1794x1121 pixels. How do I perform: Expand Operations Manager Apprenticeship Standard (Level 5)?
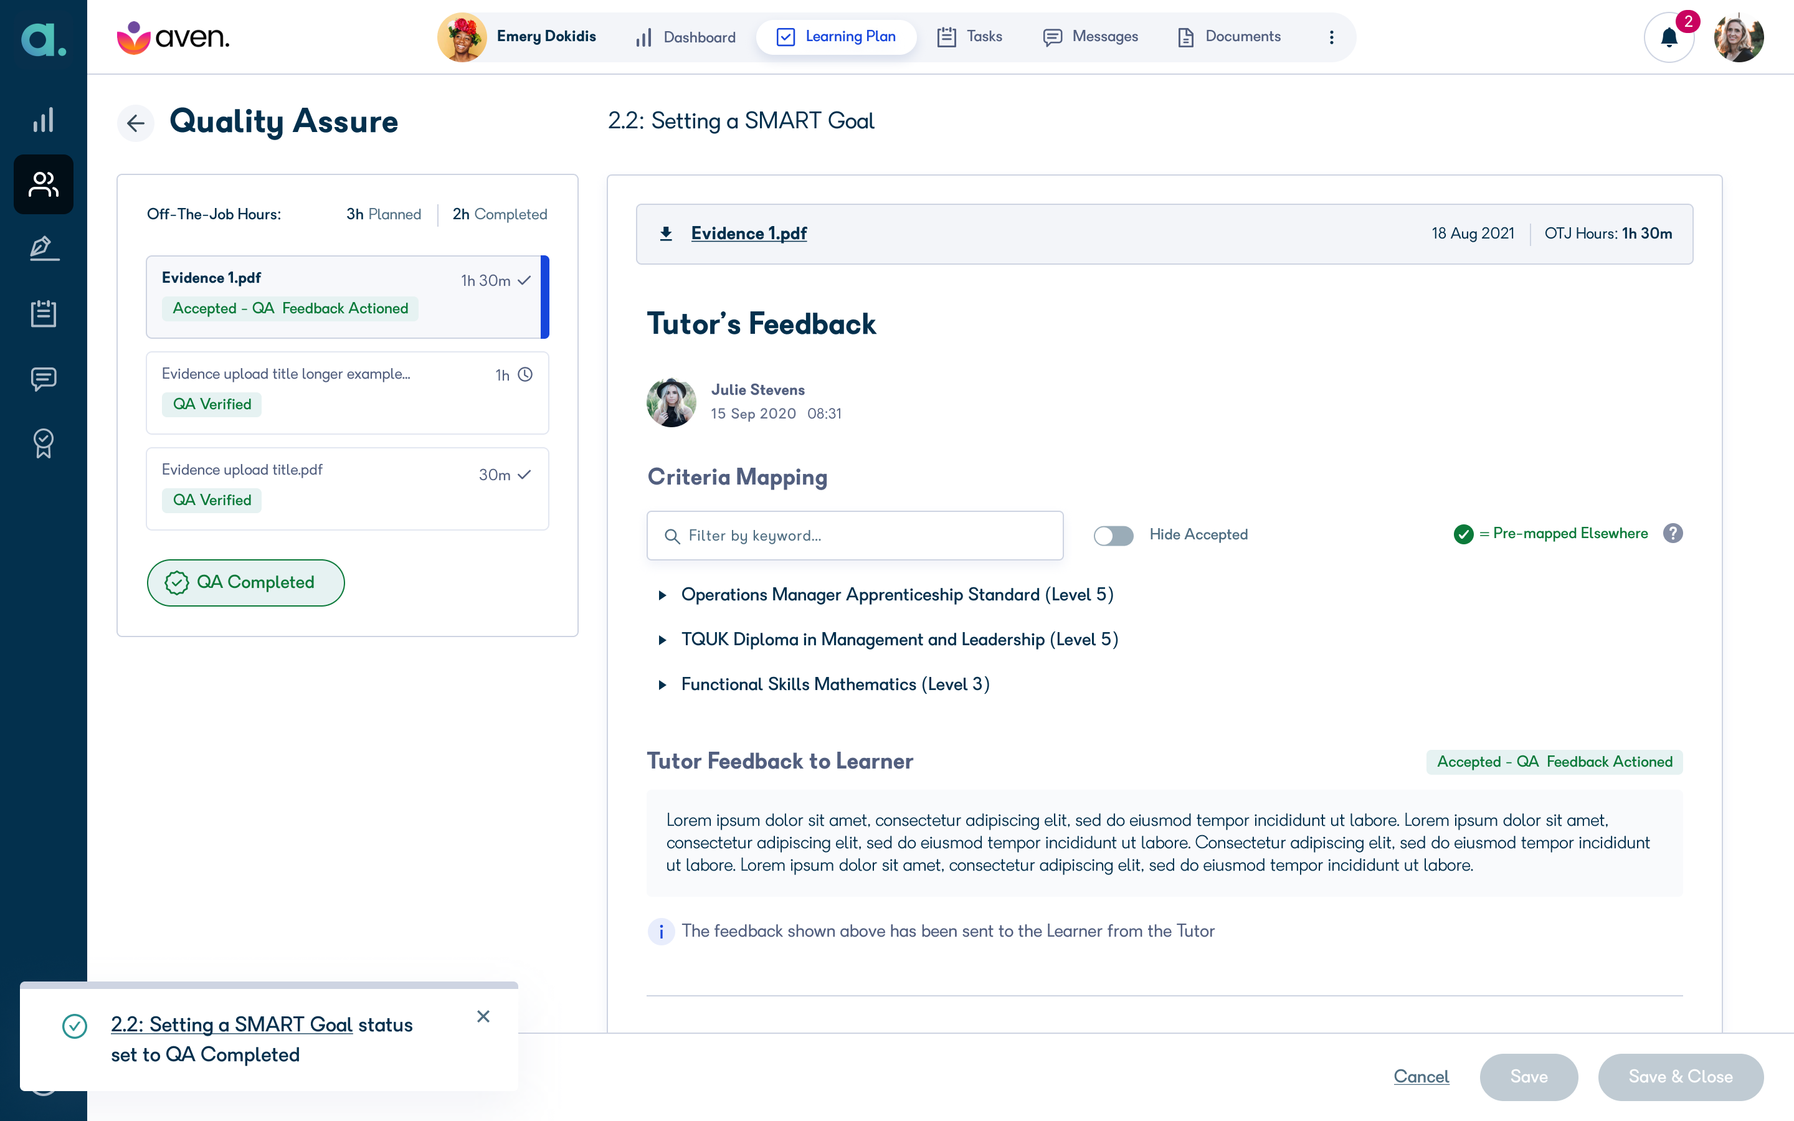click(662, 595)
